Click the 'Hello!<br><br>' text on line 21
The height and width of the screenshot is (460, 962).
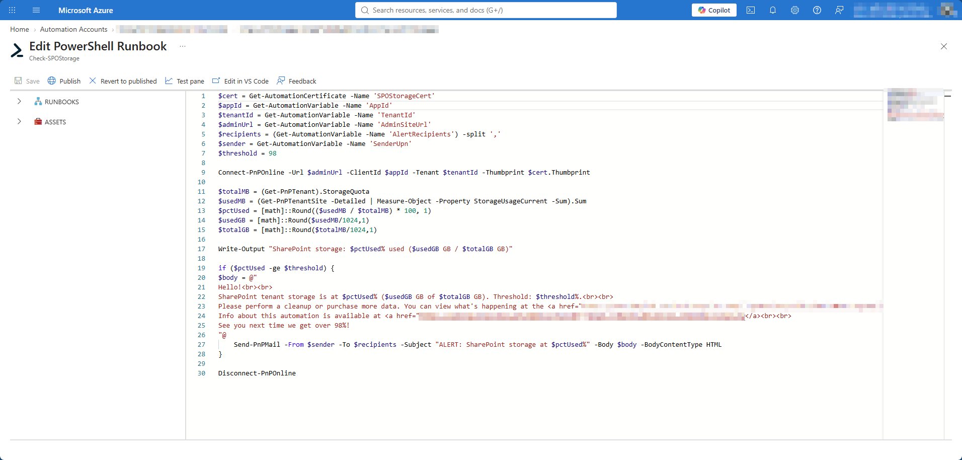[x=246, y=287]
